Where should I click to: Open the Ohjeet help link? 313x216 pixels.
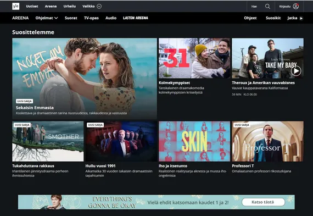tap(250, 18)
